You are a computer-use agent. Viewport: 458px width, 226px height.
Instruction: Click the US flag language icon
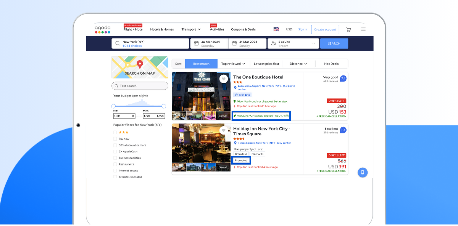[276, 29]
